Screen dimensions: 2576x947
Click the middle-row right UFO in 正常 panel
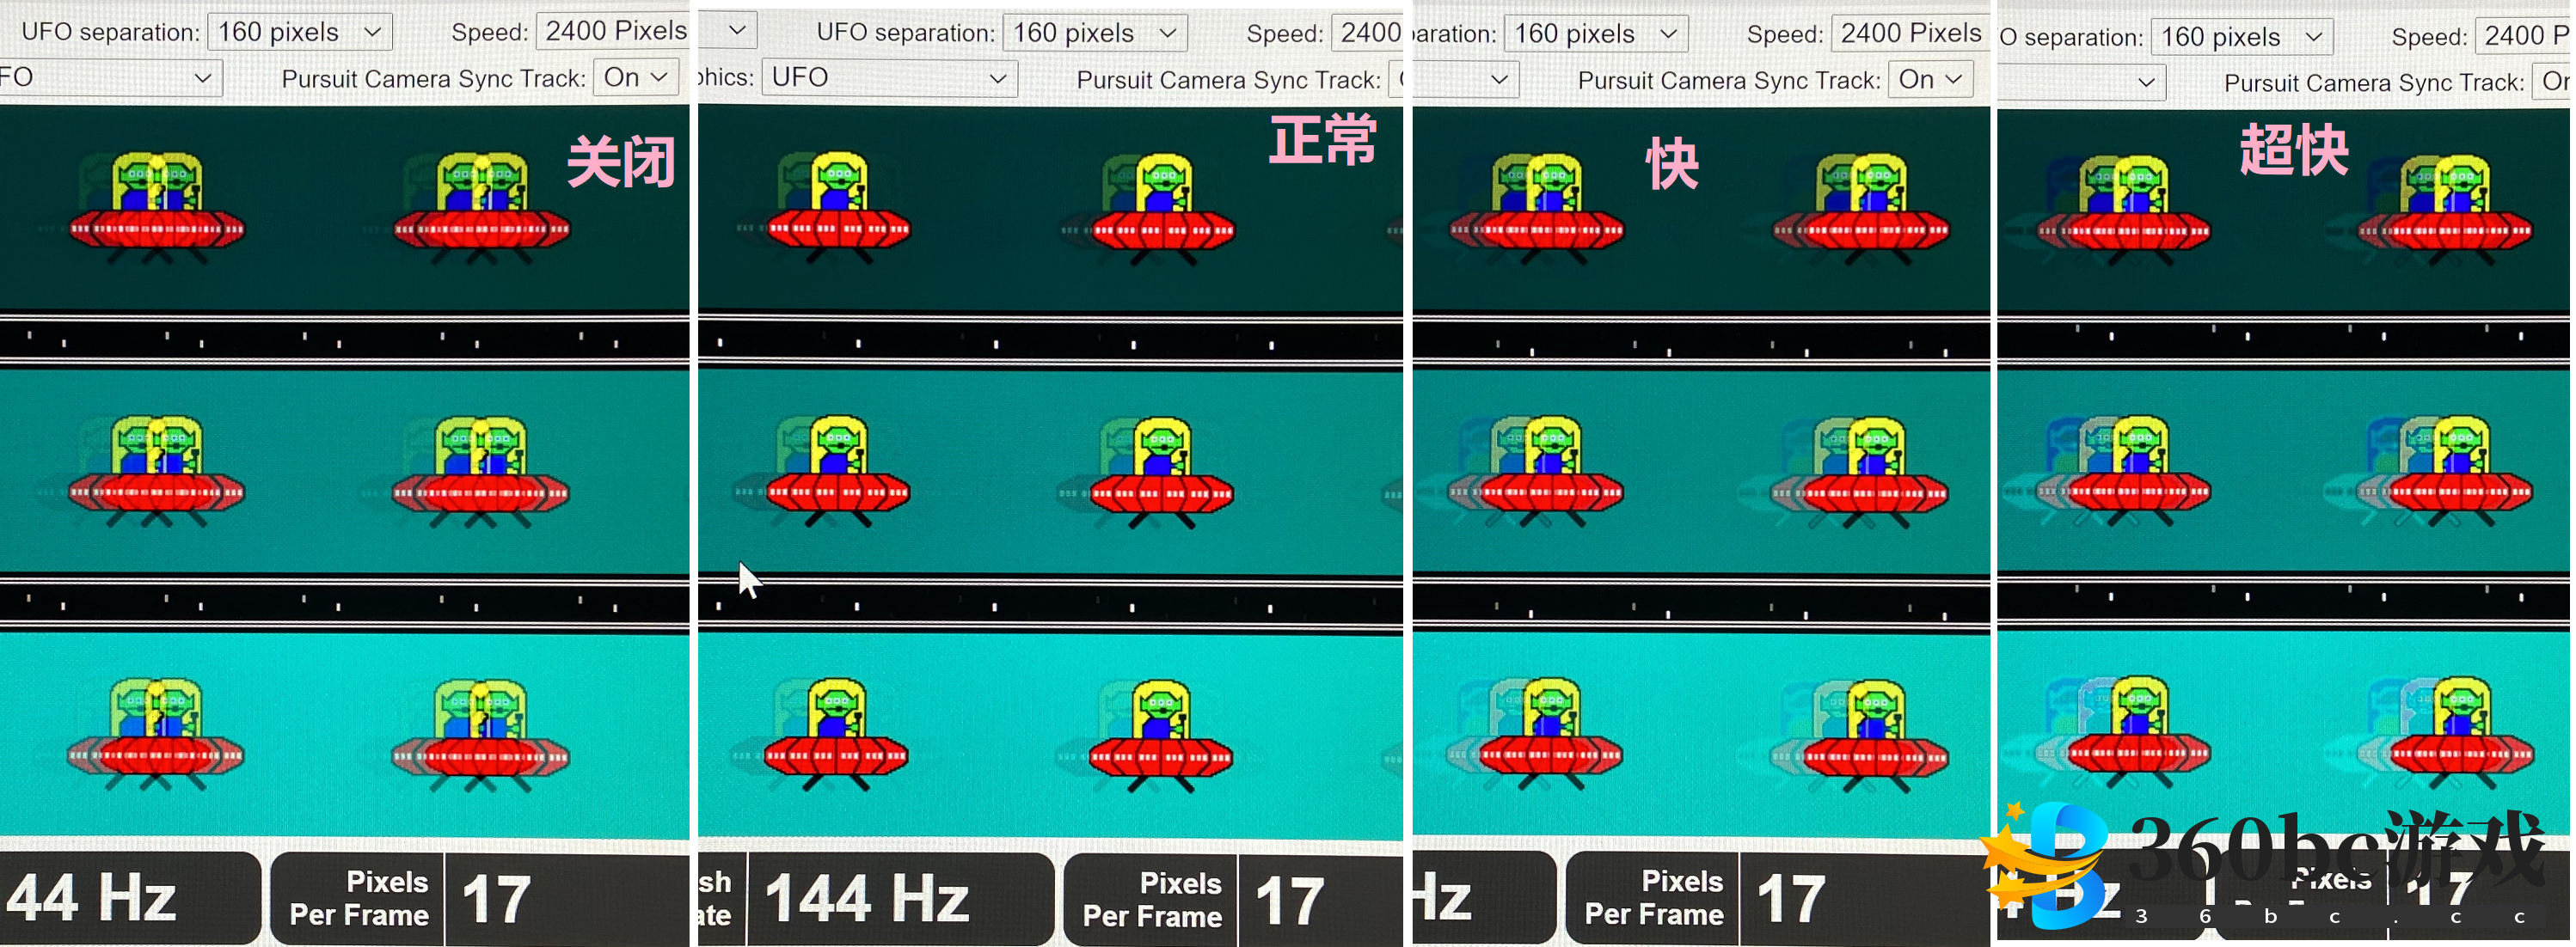pos(1160,472)
